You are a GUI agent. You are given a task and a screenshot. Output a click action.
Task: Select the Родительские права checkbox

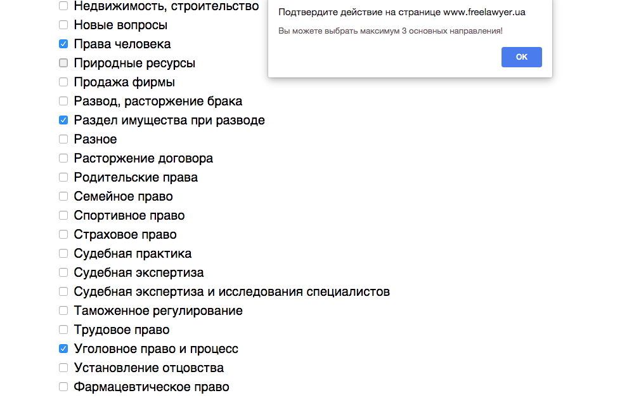tap(63, 177)
